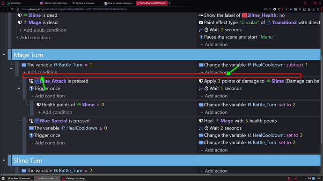The width and height of the screenshot is (323, 181).
Task: Click Add action beside Battle_Turn = 2
Action: [214, 171]
